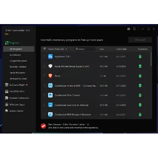158x158 pixels.
Task: Open the hamburger options menu
Action: point(134,29)
